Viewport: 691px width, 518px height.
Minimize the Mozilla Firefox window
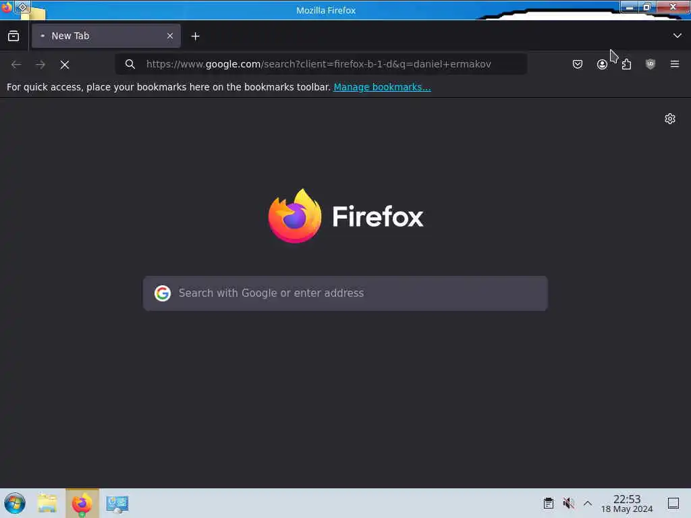pyautogui.click(x=630, y=7)
